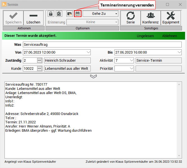This screenshot has width=187, height=168.
Task: Click the Erledigen BMA überprüfen line
Action: coord(48,131)
